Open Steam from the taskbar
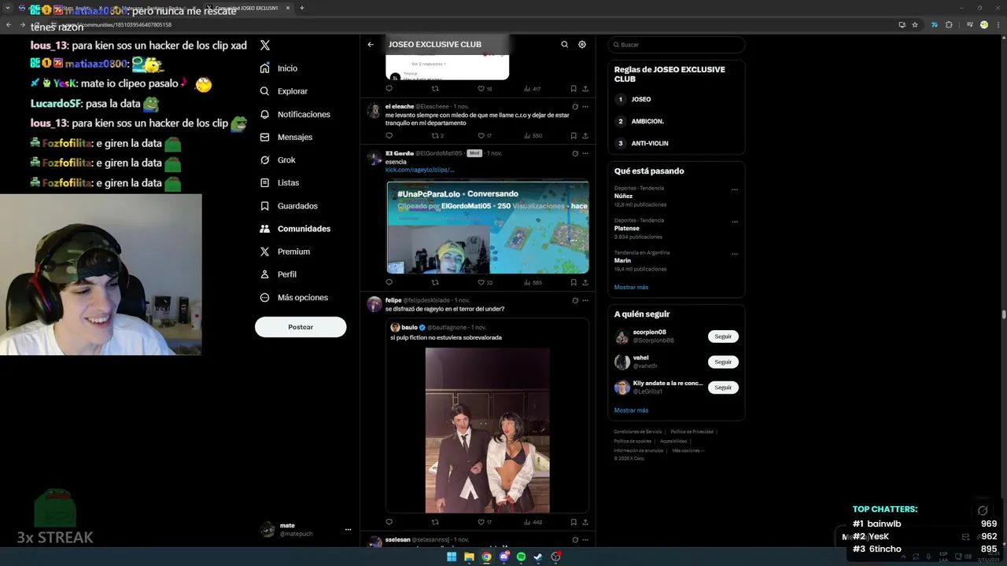 [538, 557]
